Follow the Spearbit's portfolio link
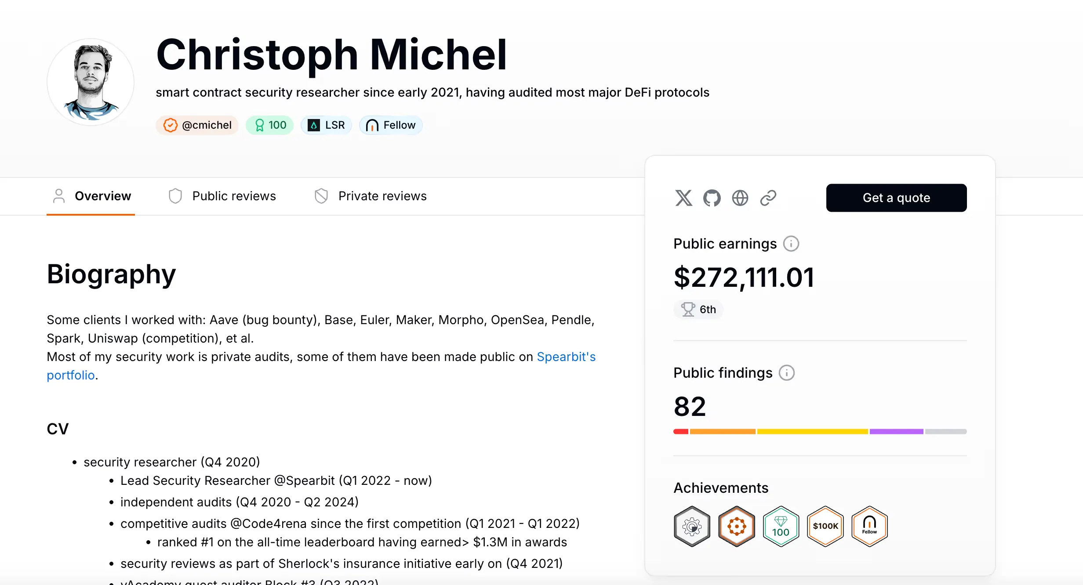This screenshot has width=1083, height=585. (566, 357)
